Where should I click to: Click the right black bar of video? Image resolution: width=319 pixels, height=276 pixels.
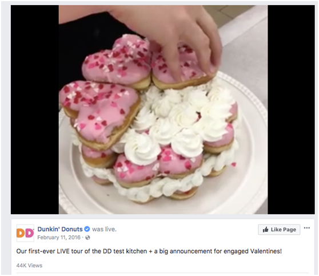tap(291, 110)
